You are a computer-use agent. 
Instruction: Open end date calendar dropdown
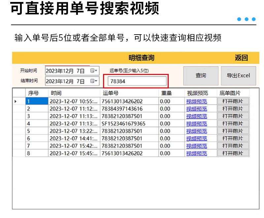94,81
